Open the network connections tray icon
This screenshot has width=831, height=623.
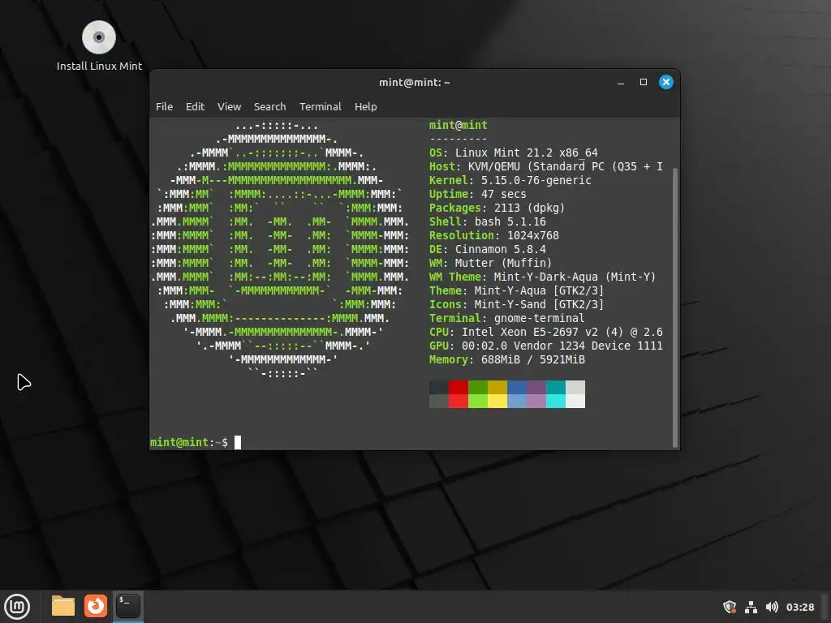tap(751, 607)
